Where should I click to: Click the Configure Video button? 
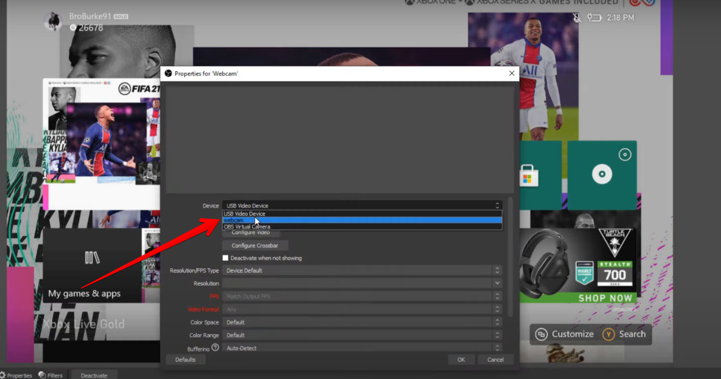tap(251, 233)
